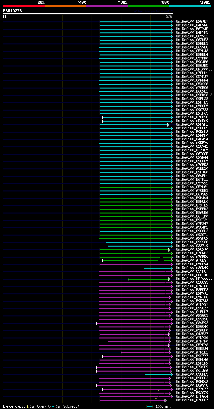Click the red 20% legend segment
This screenshot has height=409, width=214.
[x=24, y=6]
